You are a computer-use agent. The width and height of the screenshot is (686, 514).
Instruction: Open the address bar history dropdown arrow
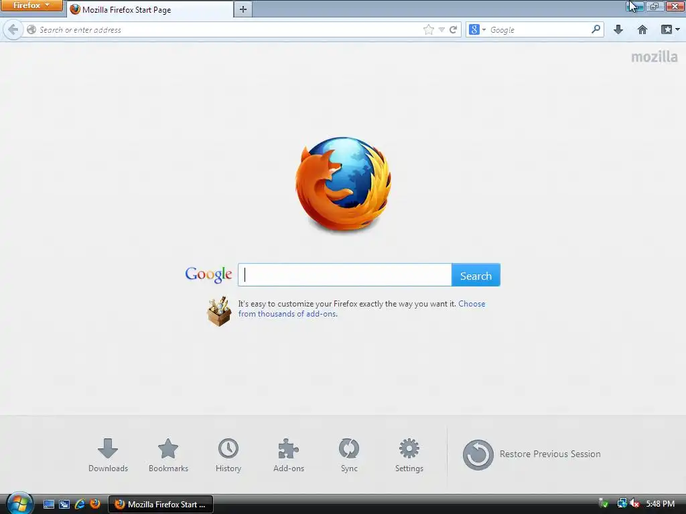pyautogui.click(x=442, y=29)
